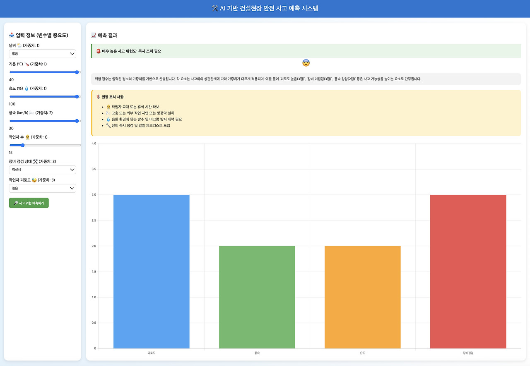This screenshot has width=530, height=366.
Task: Click the inbox icon beside 입력 정보 heading
Action: (x=12, y=35)
